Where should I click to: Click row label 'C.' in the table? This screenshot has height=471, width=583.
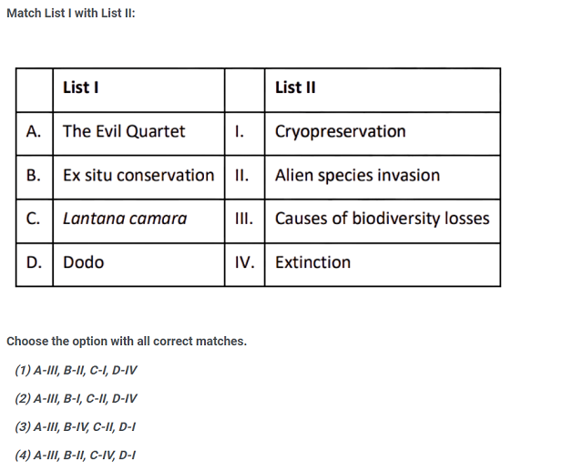(x=34, y=219)
